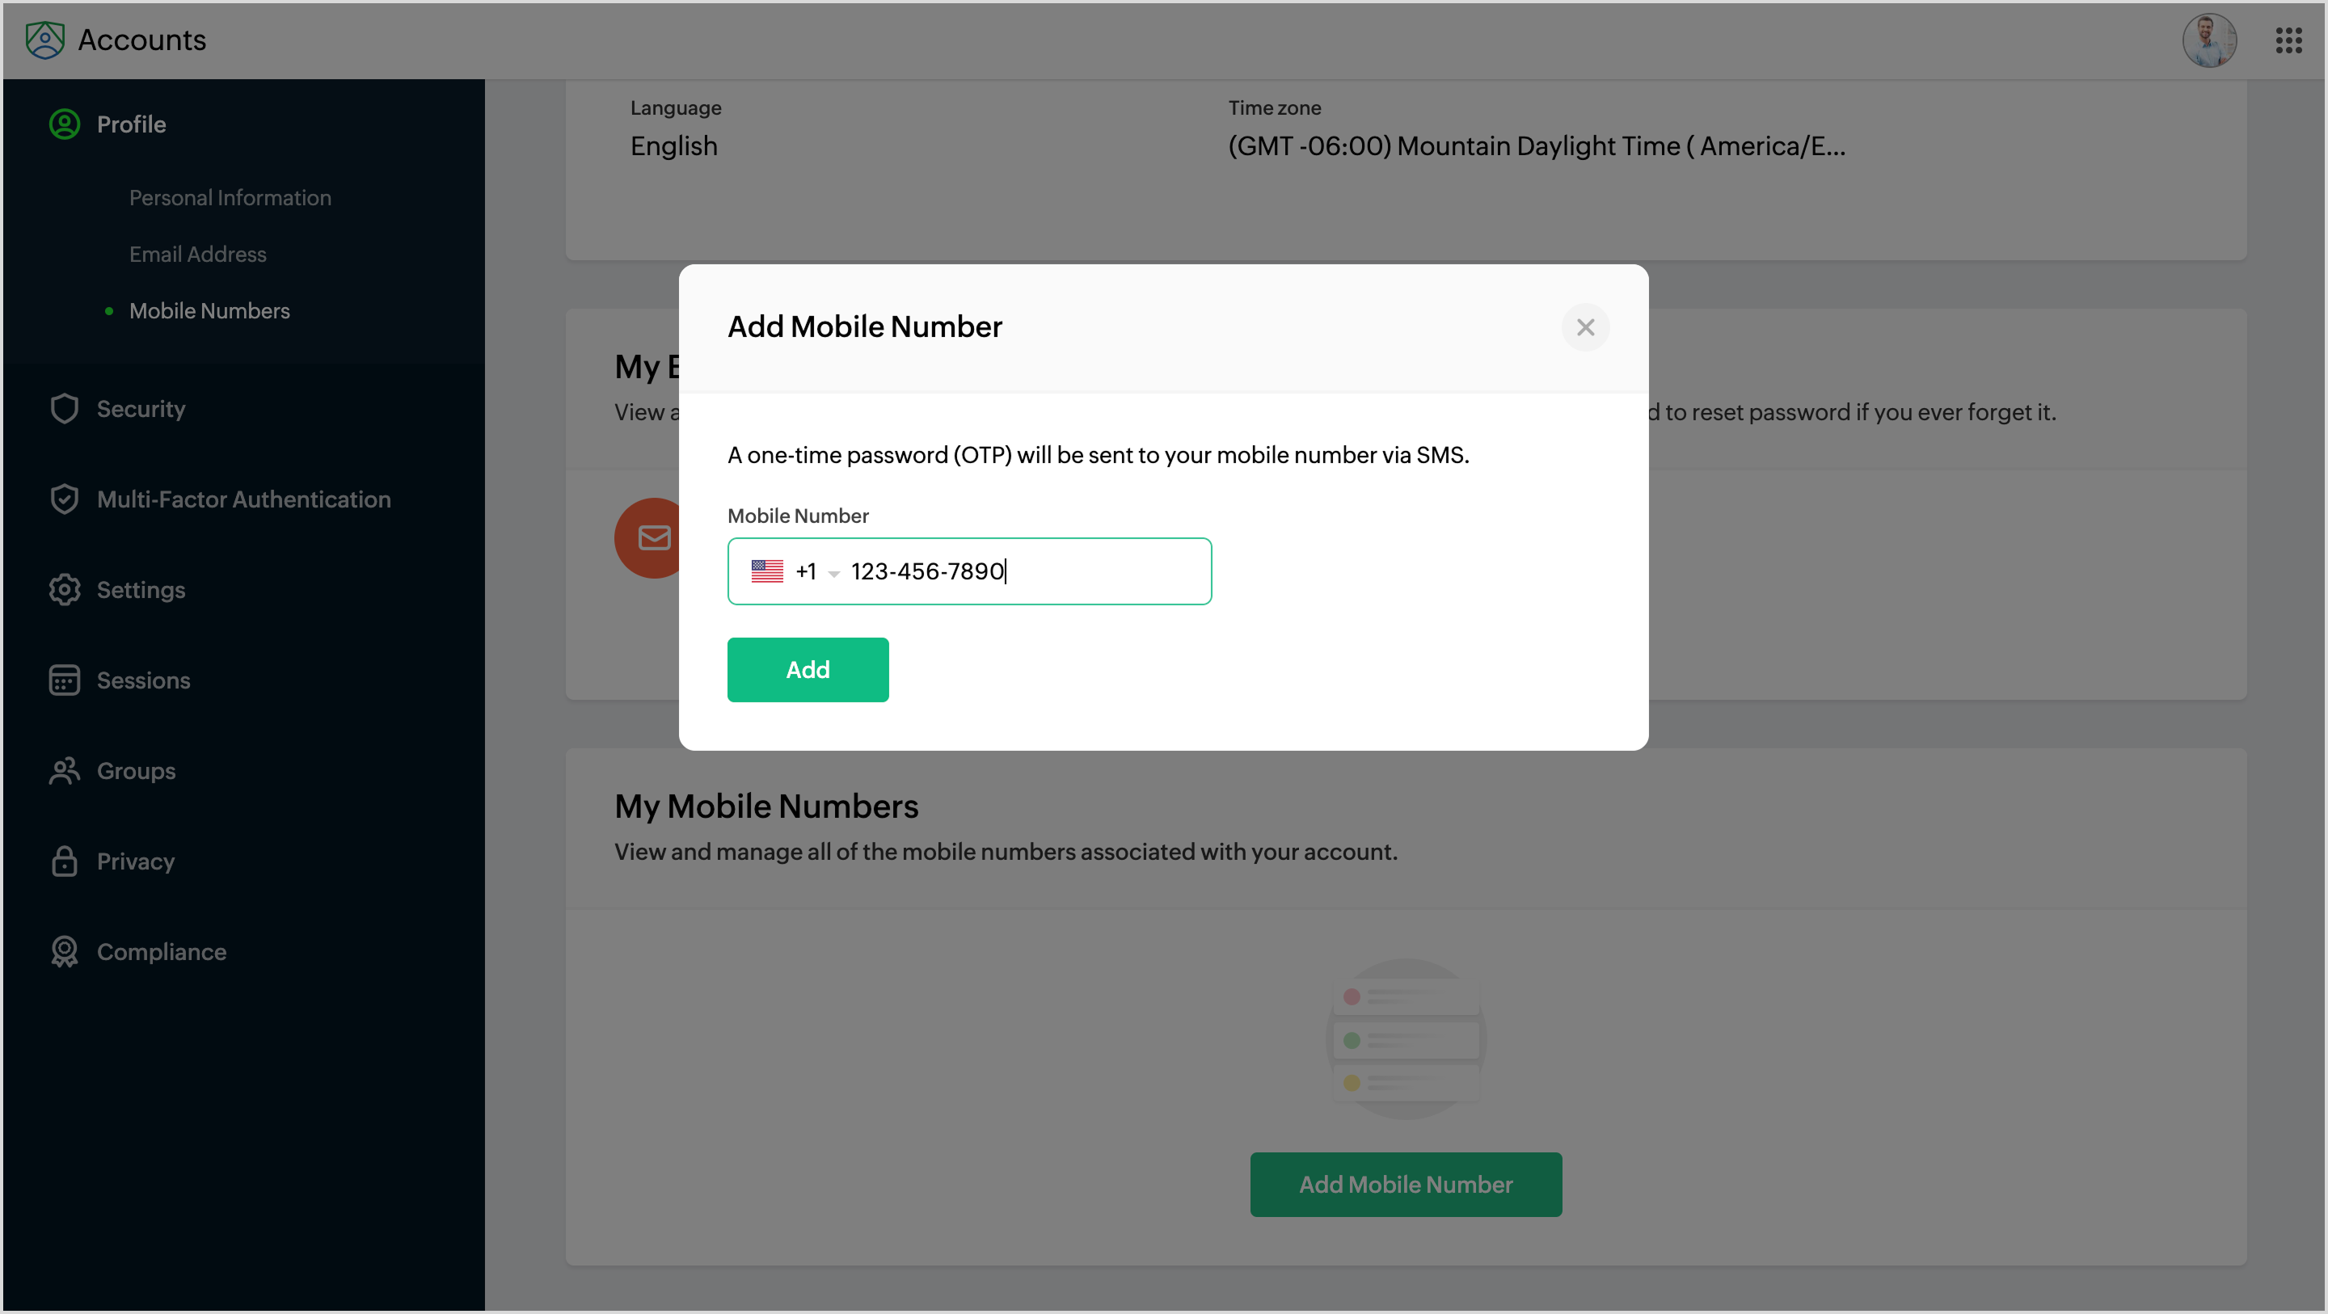Open the +1 country code dropdown
Viewport: 2328px width, 1314px height.
817,571
